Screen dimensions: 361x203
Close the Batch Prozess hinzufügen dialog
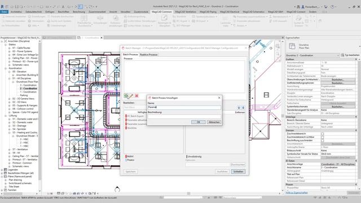pyautogui.click(x=219, y=98)
